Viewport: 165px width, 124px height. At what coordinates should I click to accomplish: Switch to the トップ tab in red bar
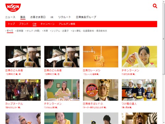pos(11,24)
